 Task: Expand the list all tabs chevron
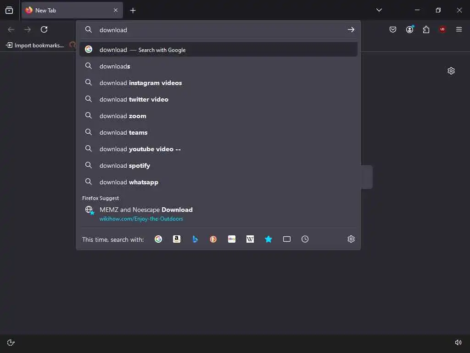[379, 10]
